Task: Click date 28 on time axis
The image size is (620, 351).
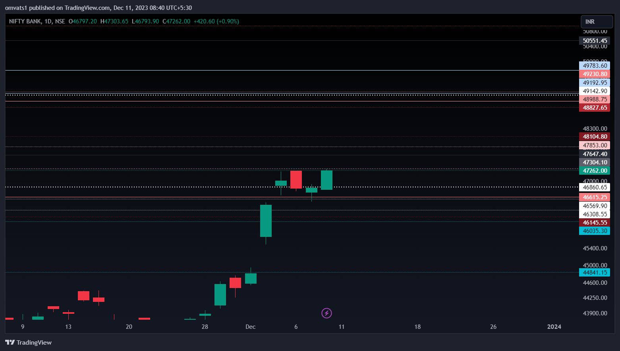Action: [x=205, y=327]
